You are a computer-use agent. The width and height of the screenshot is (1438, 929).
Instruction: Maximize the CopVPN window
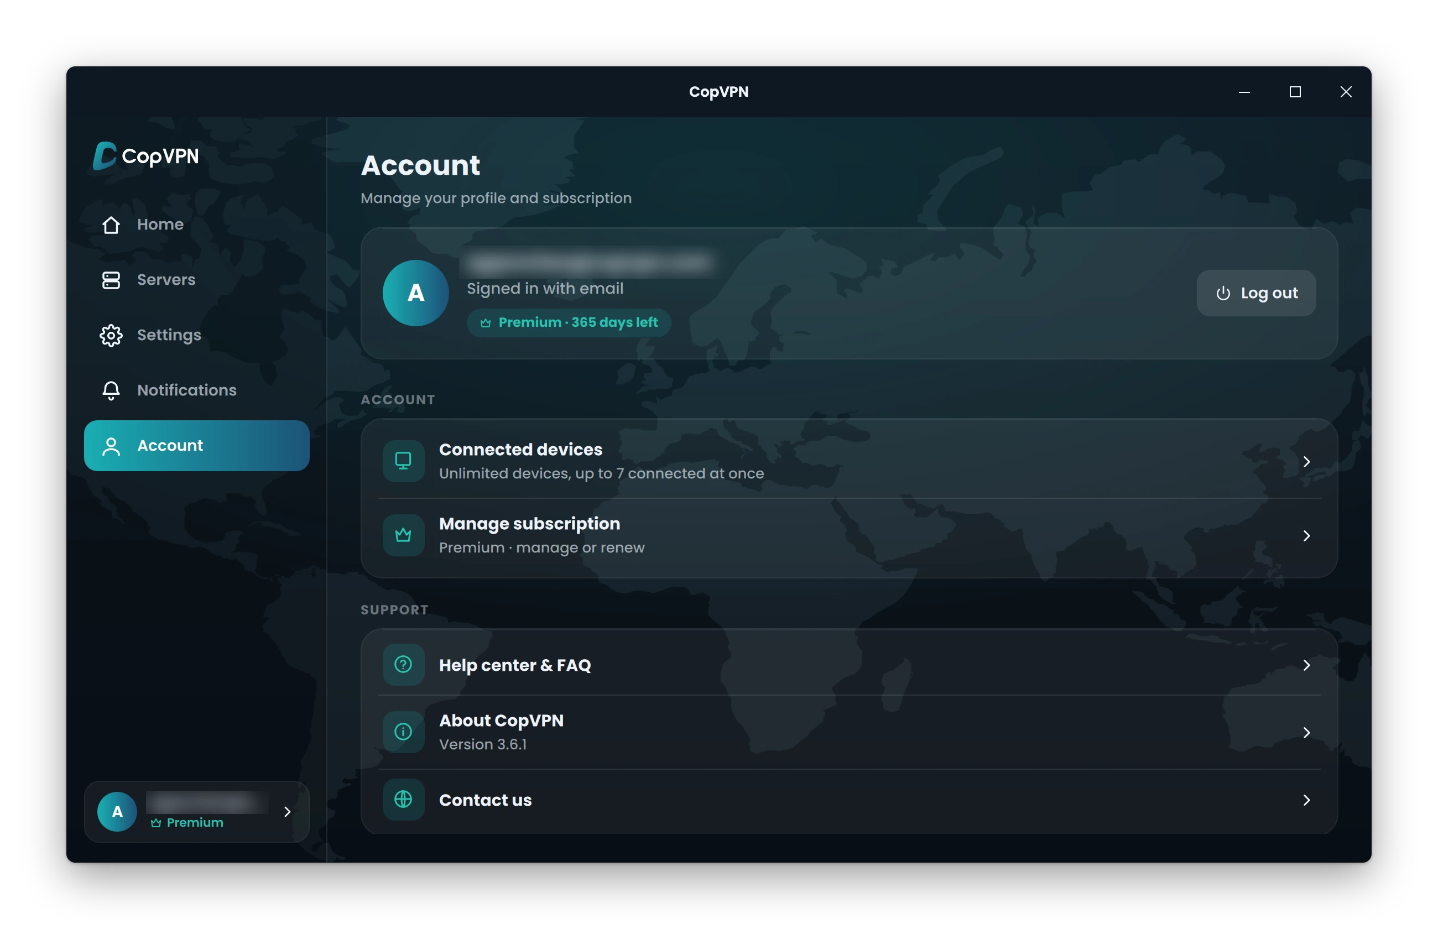click(x=1295, y=92)
